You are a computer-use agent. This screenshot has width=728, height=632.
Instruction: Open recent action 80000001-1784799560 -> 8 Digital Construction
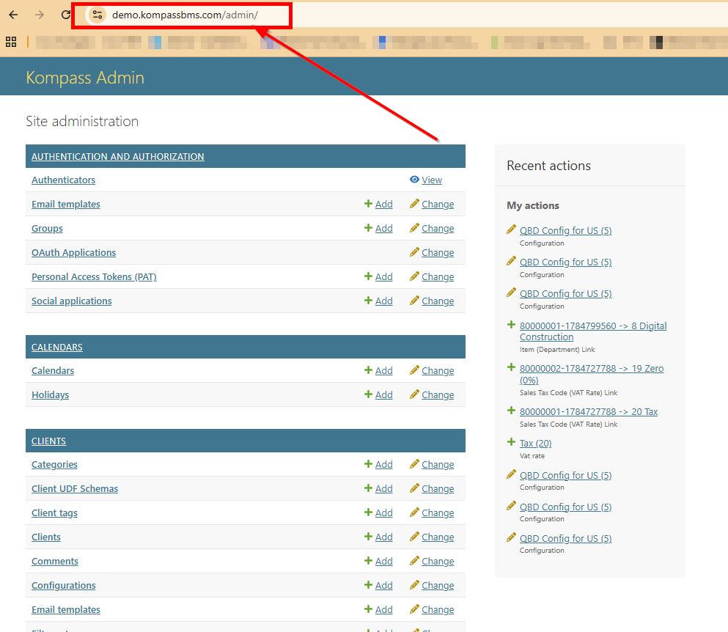(x=593, y=331)
